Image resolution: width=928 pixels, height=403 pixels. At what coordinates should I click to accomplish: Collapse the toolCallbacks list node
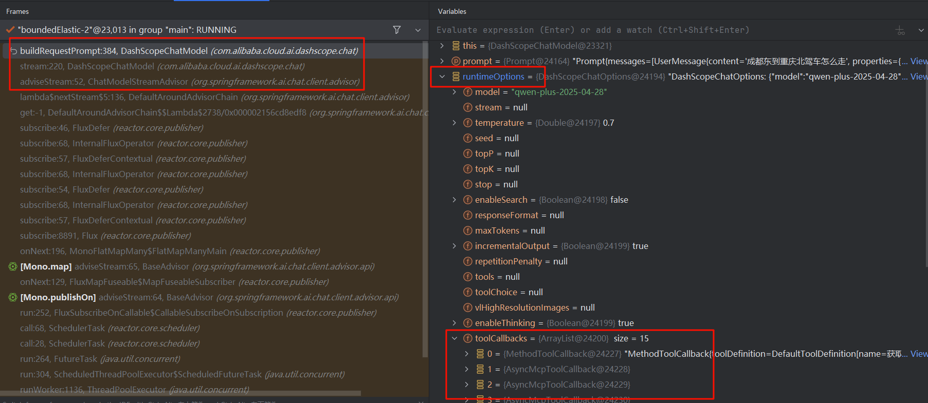click(454, 338)
